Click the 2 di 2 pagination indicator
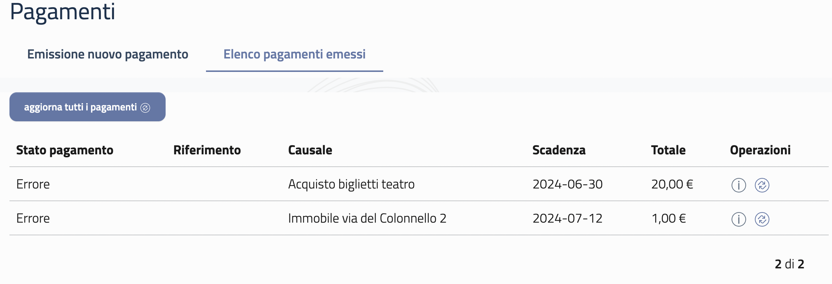Image resolution: width=832 pixels, height=284 pixels. [789, 264]
